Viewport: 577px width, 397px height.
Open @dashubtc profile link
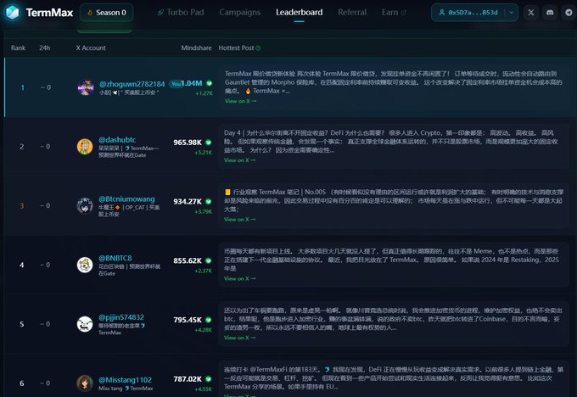(x=117, y=140)
